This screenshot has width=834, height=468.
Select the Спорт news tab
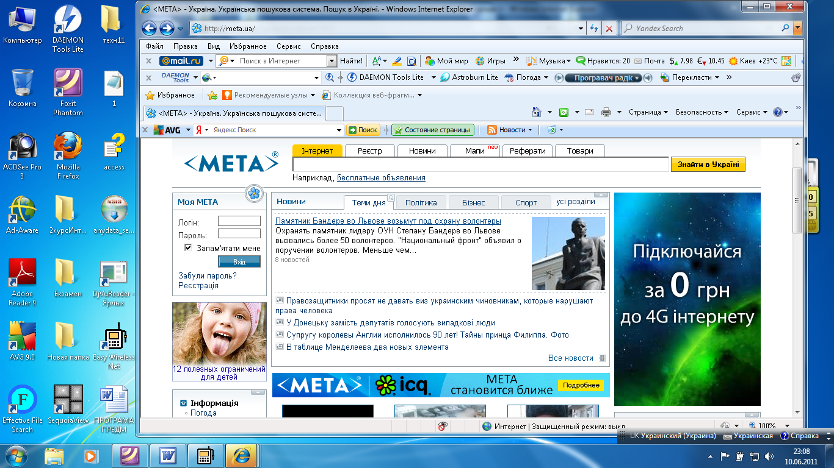tap(526, 202)
